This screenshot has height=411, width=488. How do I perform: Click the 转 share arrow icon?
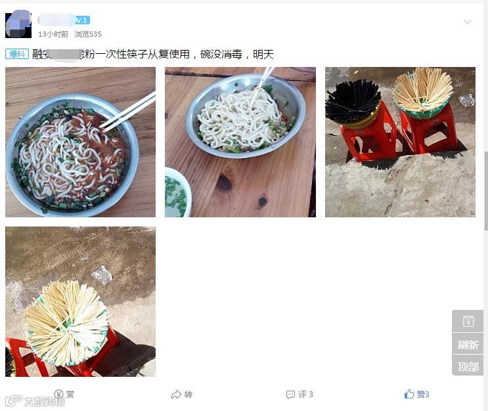pyautogui.click(x=176, y=395)
